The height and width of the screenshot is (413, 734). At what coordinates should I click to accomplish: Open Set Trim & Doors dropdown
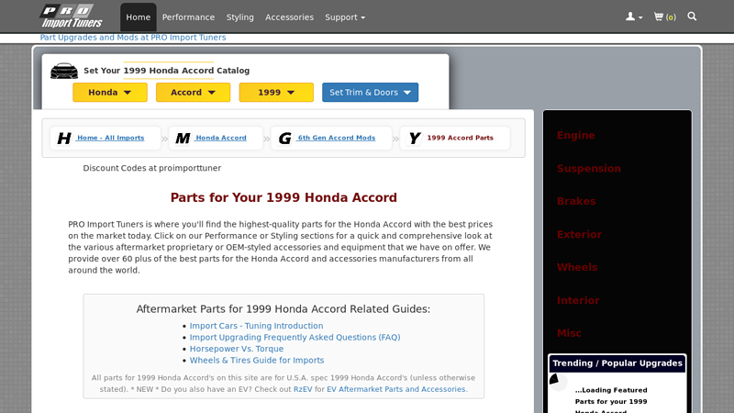point(371,93)
